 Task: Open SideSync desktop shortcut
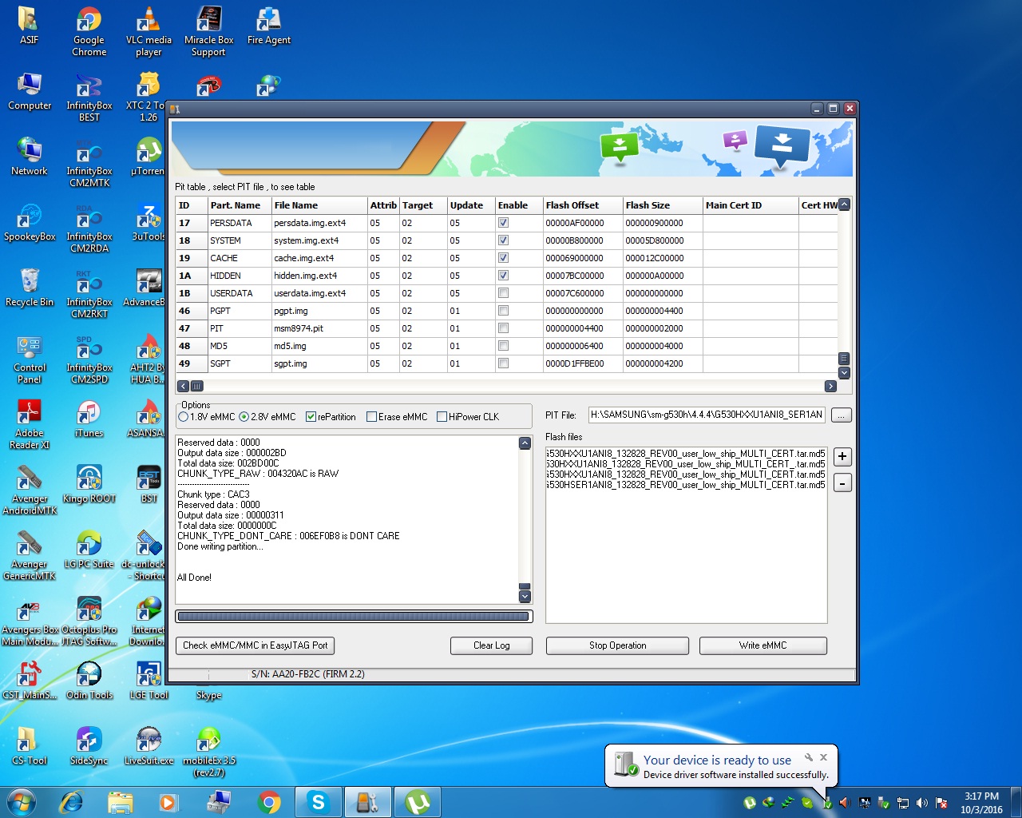(x=89, y=747)
